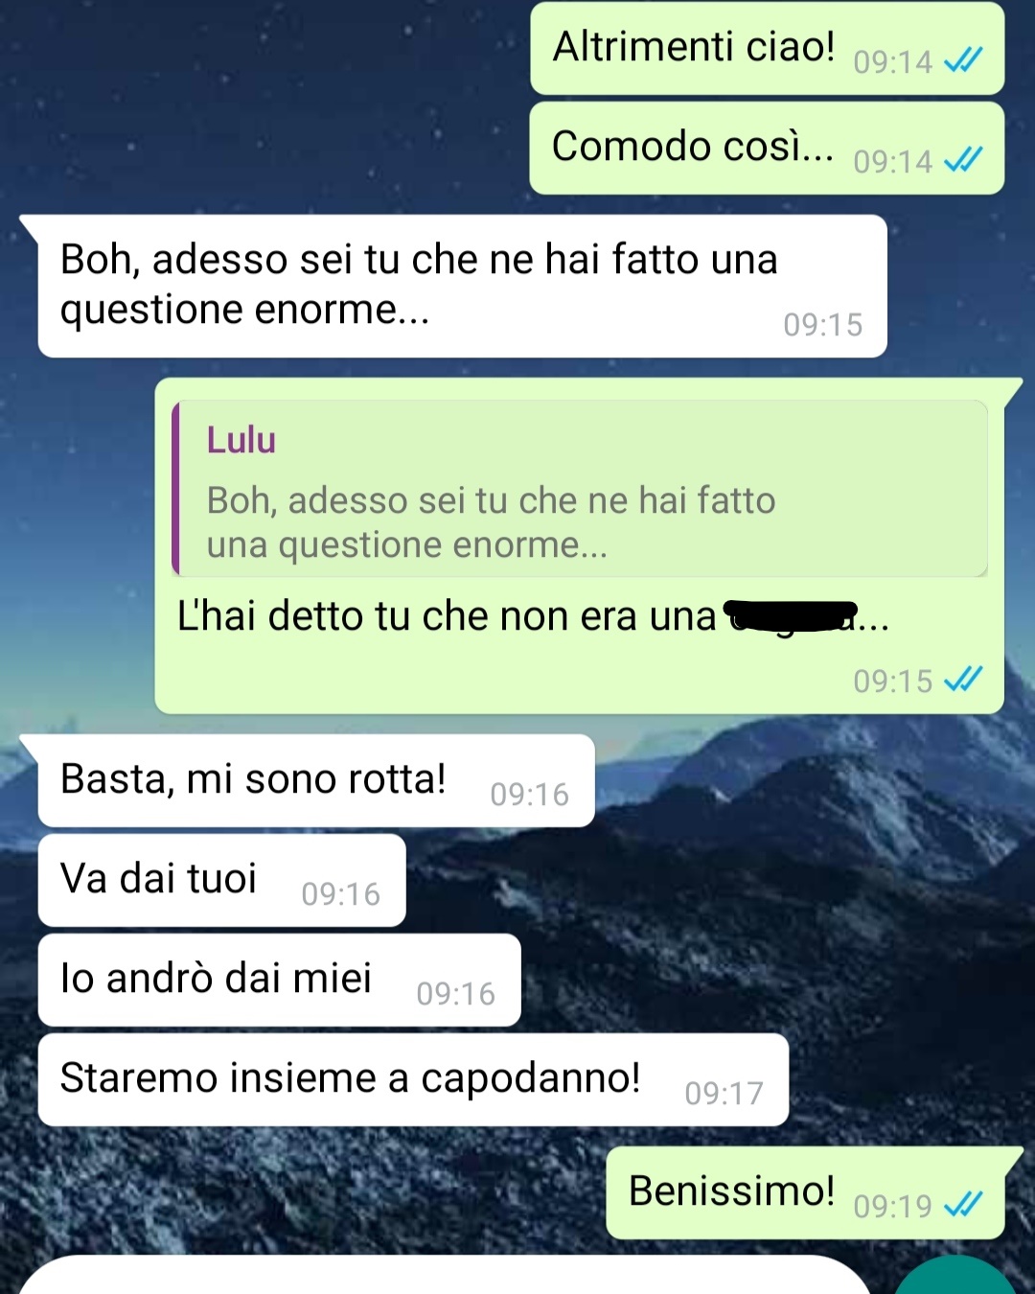Tap the 'Benissimo!' sent message
Image resolution: width=1035 pixels, height=1294 pixels.
[805, 1192]
